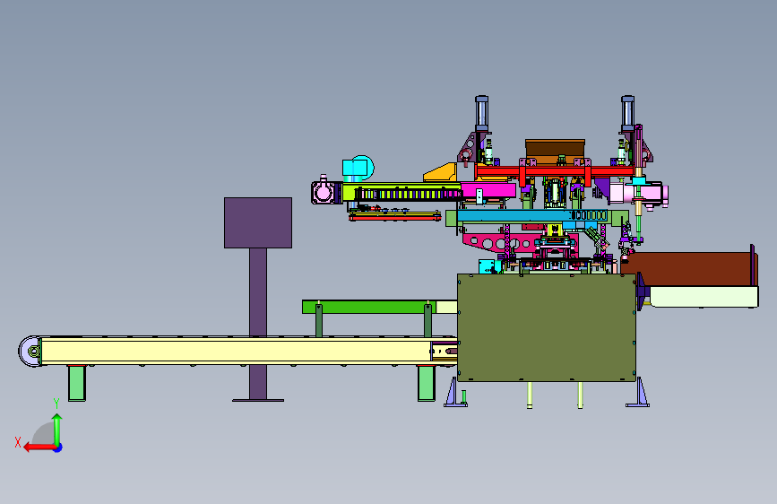Click the green Y axis arrow of triad
Screen dimensions: 777x504
pos(57,430)
